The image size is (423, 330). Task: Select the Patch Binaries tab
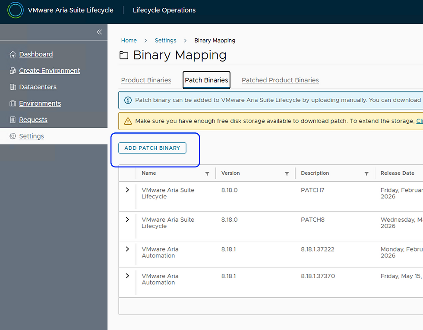point(206,80)
